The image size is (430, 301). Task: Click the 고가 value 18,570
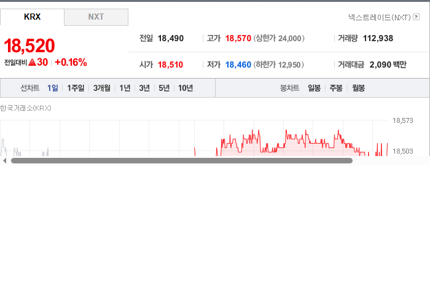point(238,38)
